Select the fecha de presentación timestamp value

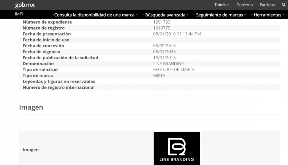click(177, 34)
